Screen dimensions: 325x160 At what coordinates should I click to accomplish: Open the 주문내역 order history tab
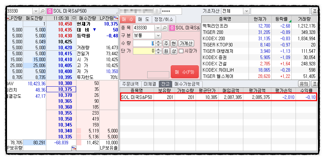pyautogui.click(x=130, y=84)
